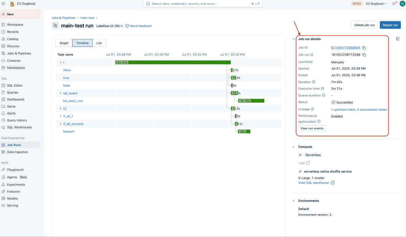Open the E2 Dogfood workspace dropdown
Image resolution: width=406 pixels, height=237 pixels.
(x=376, y=4)
